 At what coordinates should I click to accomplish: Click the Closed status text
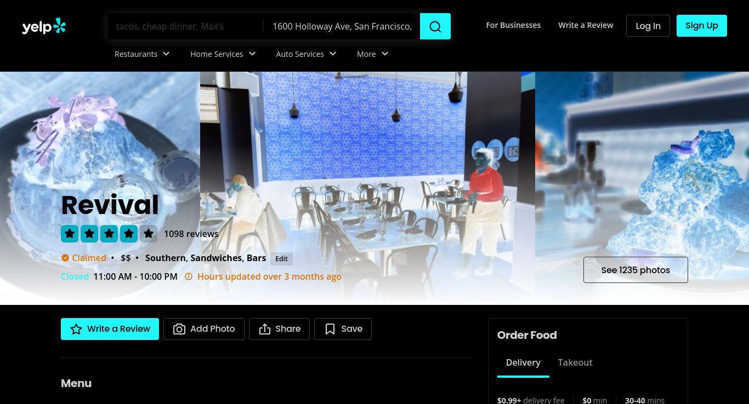click(75, 276)
